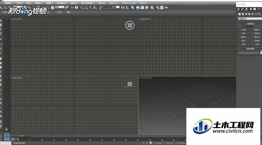Viewport: 262px width, 145px height.
Task: Open the 视图(V) menu
Action: tap(39, 3)
